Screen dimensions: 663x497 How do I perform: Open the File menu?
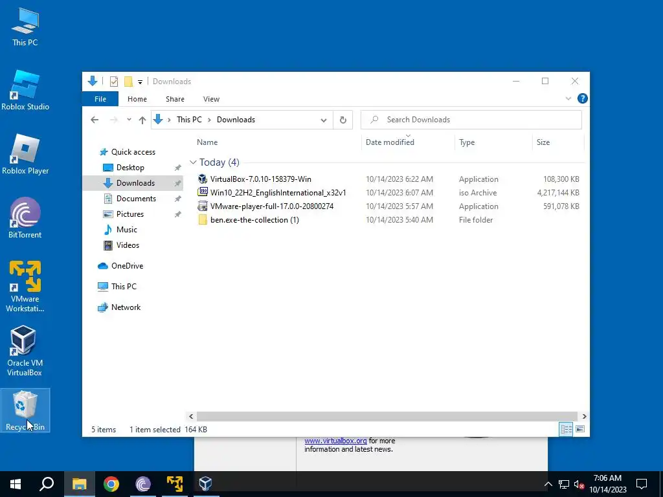pyautogui.click(x=100, y=99)
